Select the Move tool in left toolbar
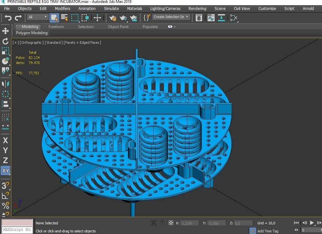 tap(5, 31)
